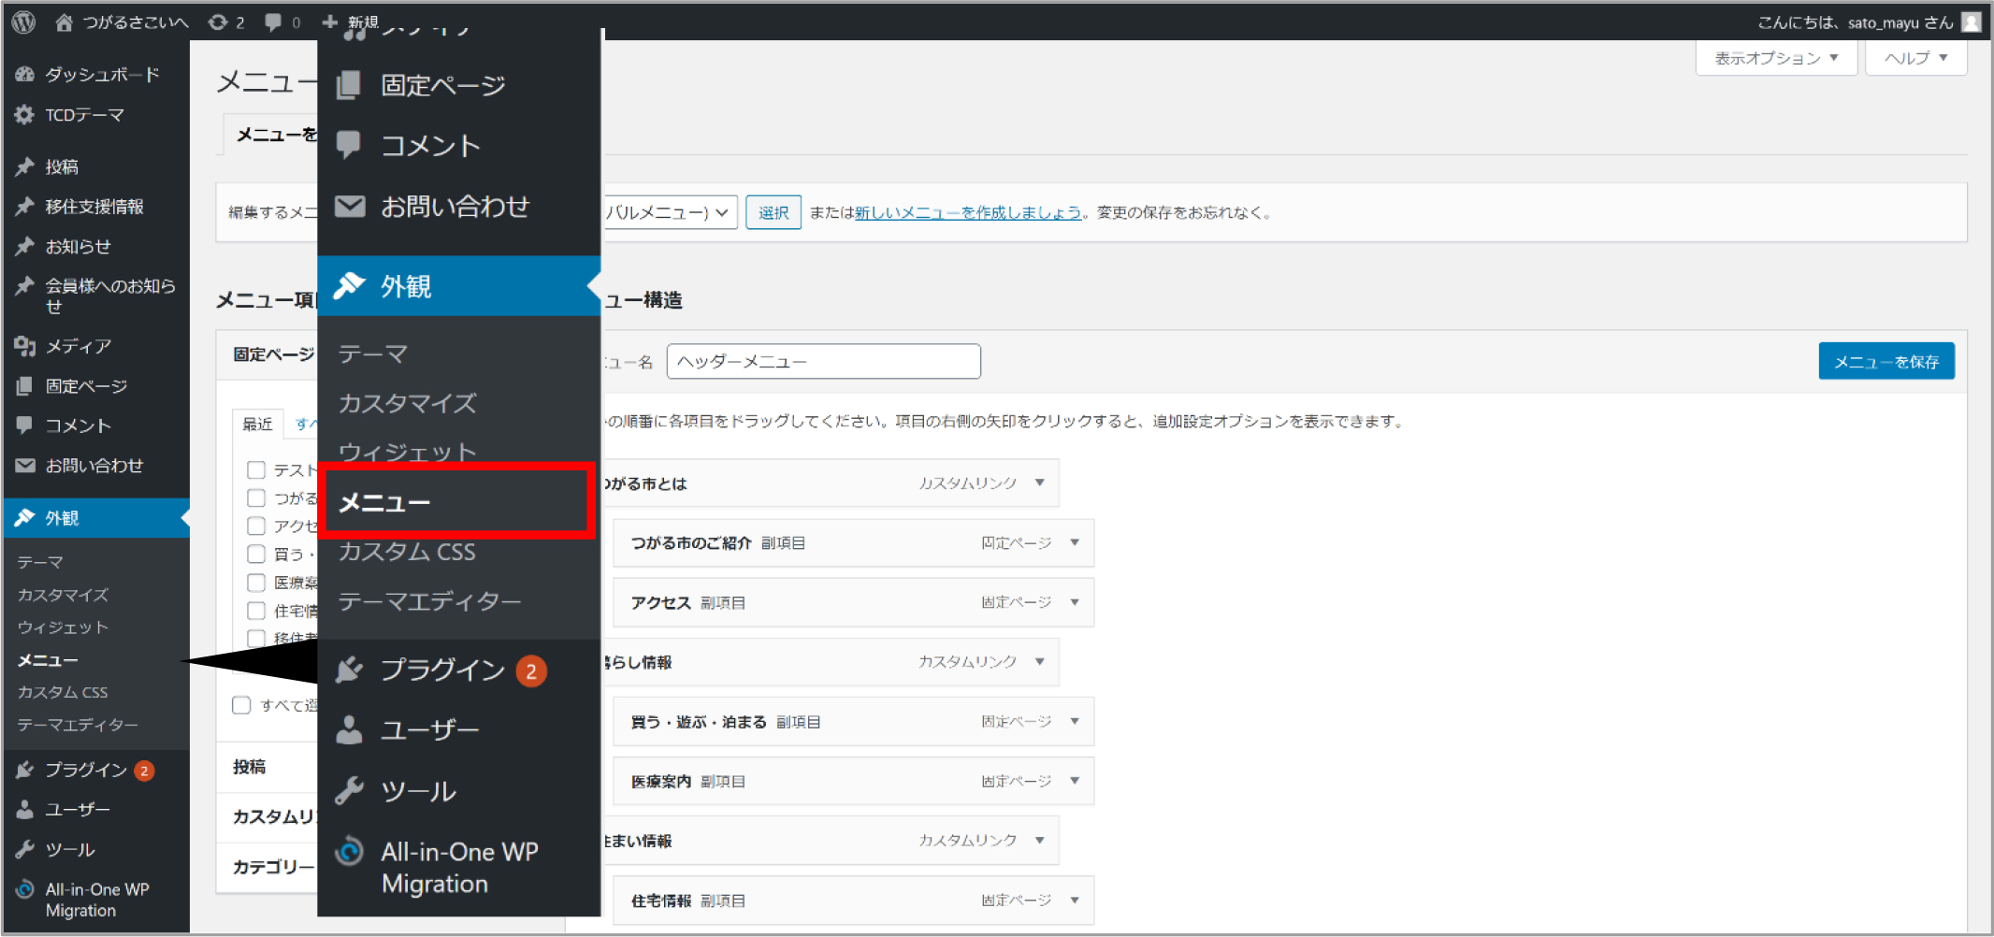Click All-in-One WP Migration icon in enlarged menu
1994x937 pixels.
pyautogui.click(x=350, y=851)
